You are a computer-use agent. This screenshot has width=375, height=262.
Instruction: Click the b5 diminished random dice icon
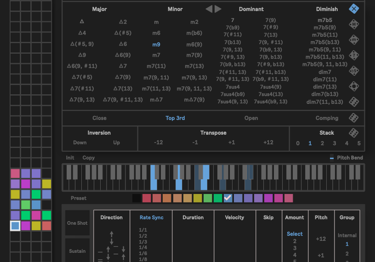point(353,71)
